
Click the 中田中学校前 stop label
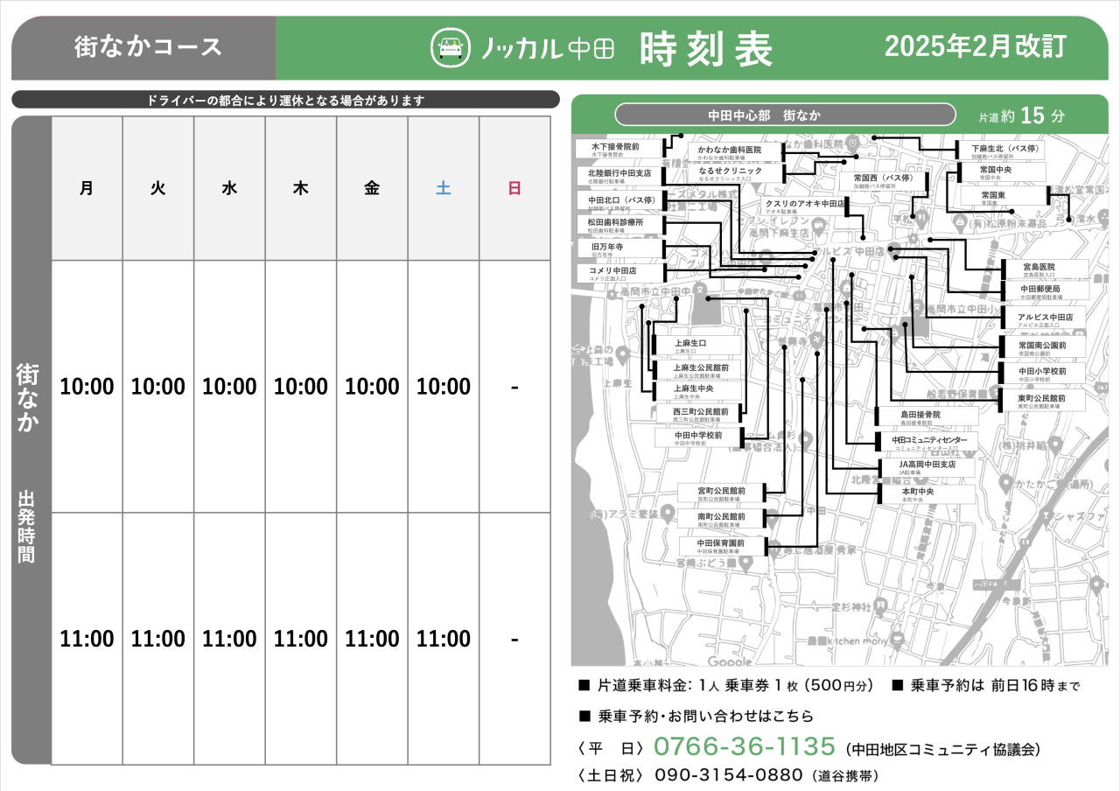(698, 437)
